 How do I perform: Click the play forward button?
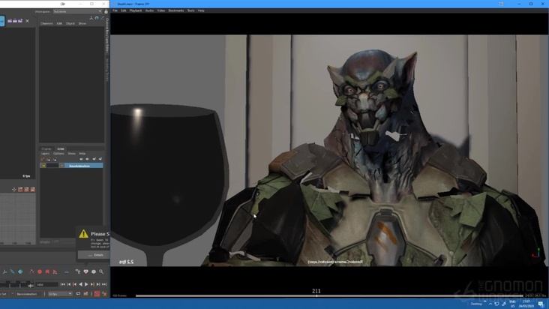coord(86,284)
